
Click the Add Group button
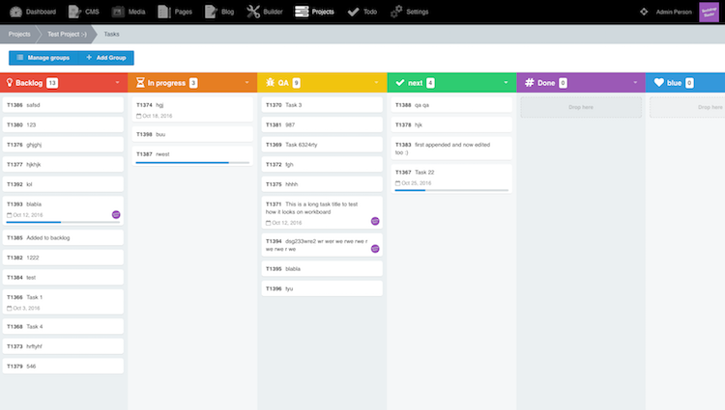(x=106, y=58)
